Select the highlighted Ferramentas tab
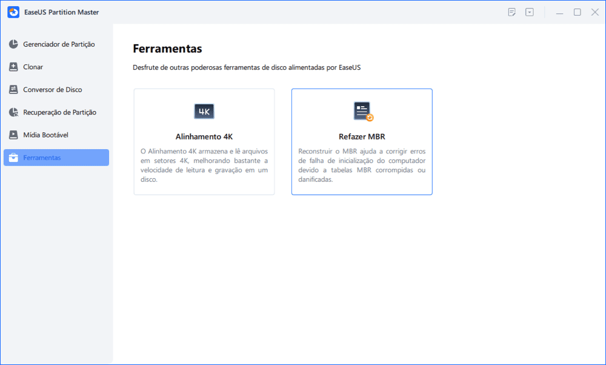This screenshot has height=365, width=606. click(56, 158)
